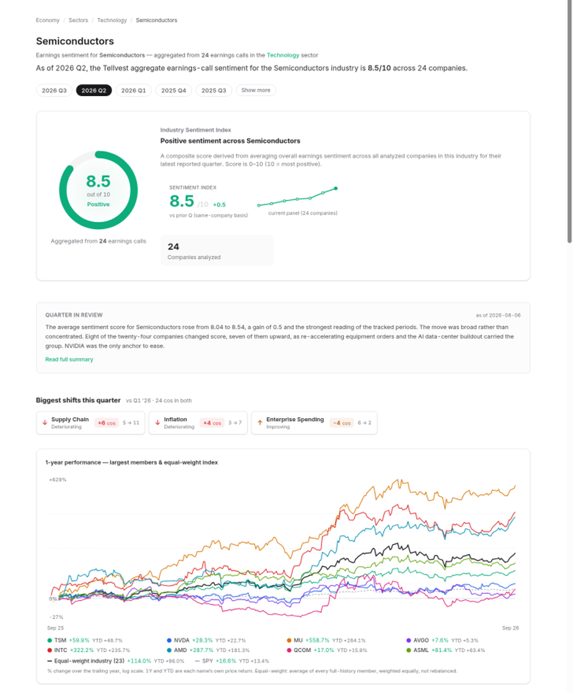Click the sentiment index sparkline chart
This screenshot has height=693, width=573.
click(297, 196)
